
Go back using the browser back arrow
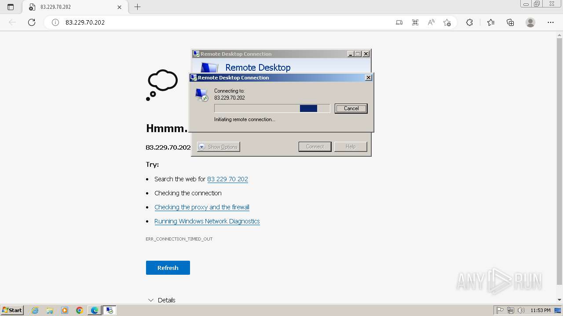[12, 22]
